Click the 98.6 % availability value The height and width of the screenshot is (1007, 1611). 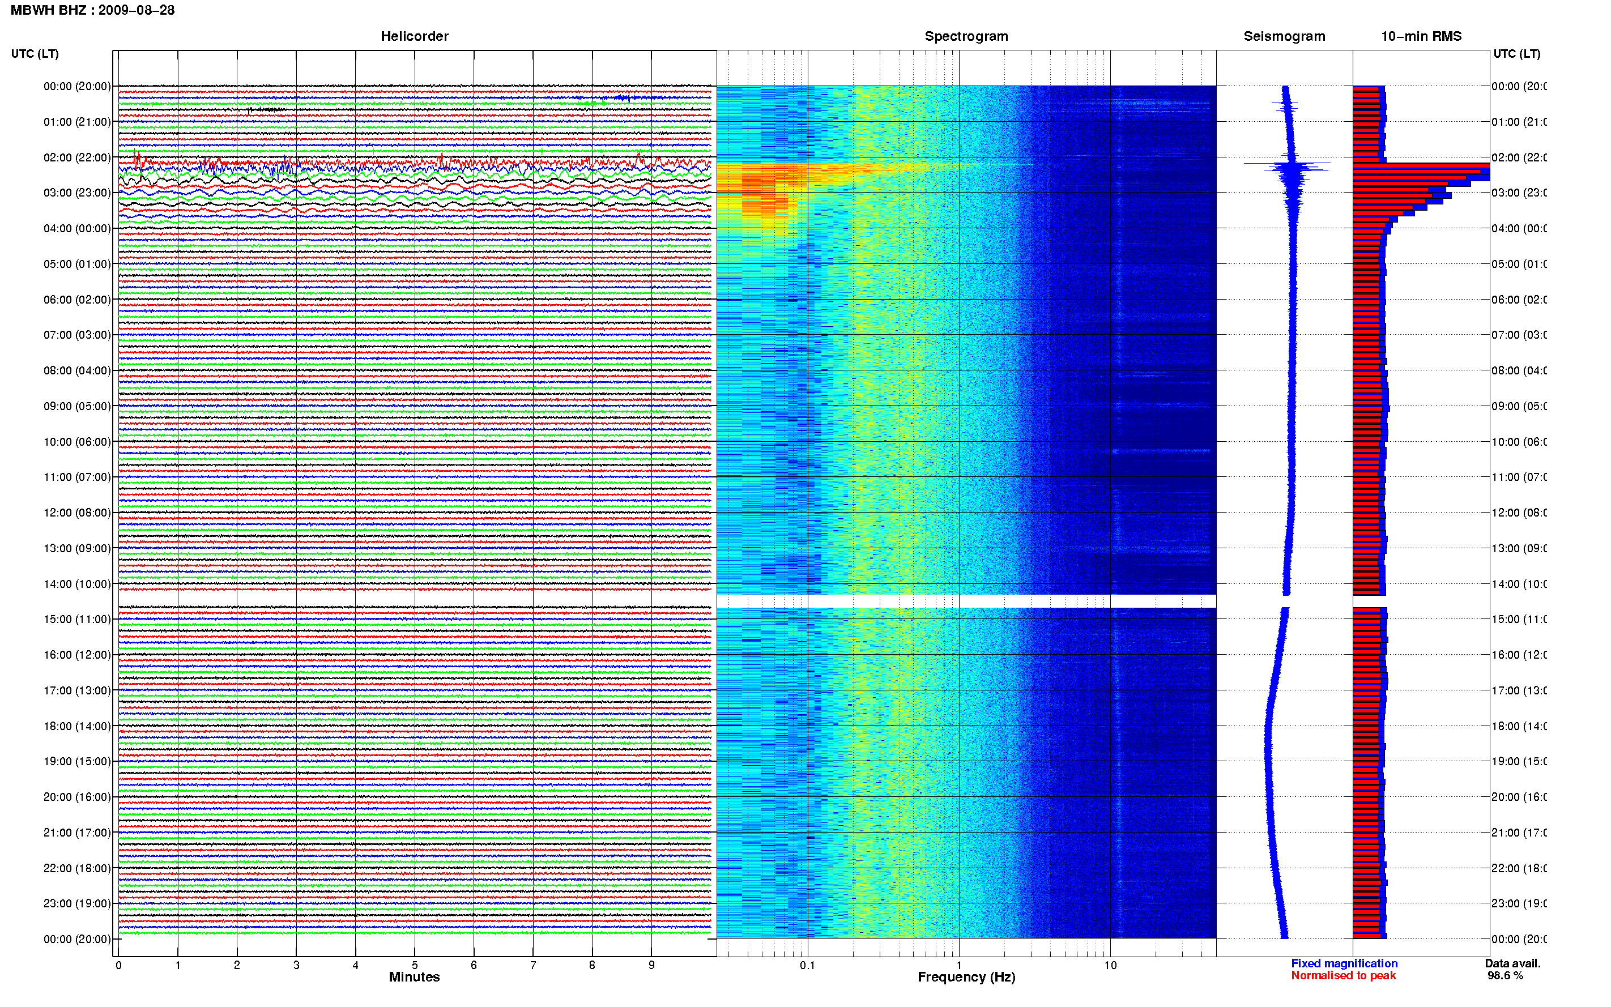[x=1505, y=976]
